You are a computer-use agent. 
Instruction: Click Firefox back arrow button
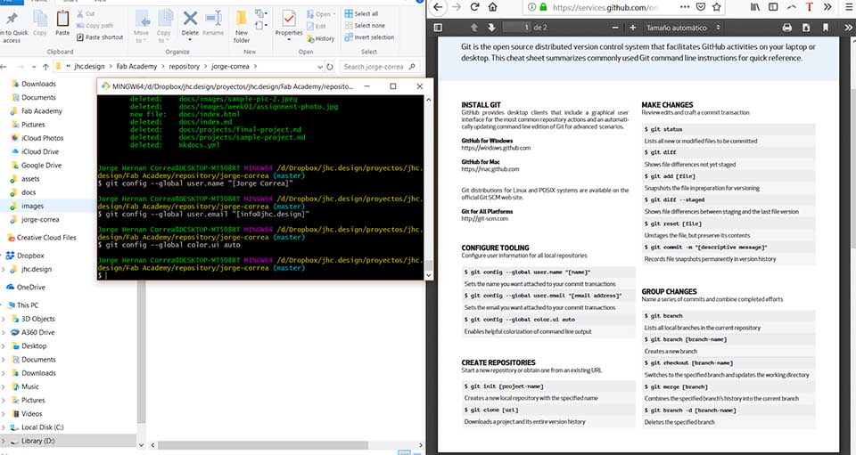click(x=438, y=7)
